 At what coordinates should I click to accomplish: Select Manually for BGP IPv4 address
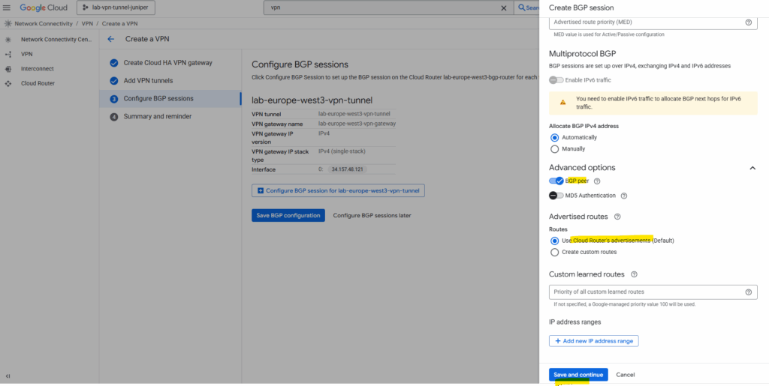pos(555,149)
